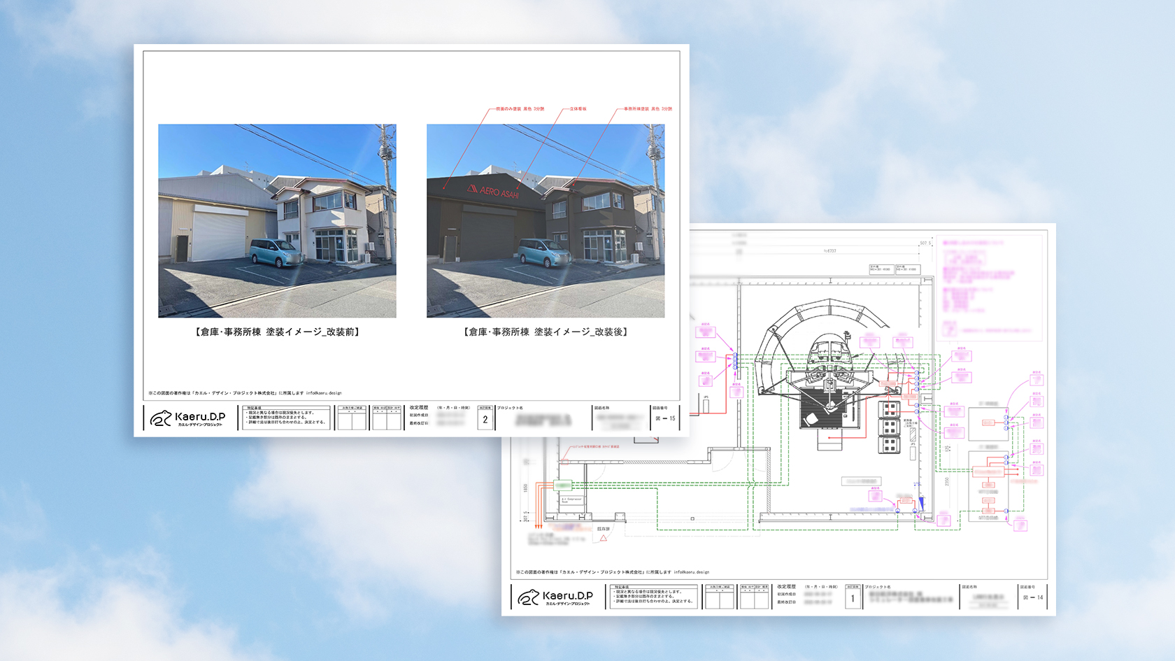Click the after-renovation painted building photo
This screenshot has width=1175, height=661.
(546, 221)
